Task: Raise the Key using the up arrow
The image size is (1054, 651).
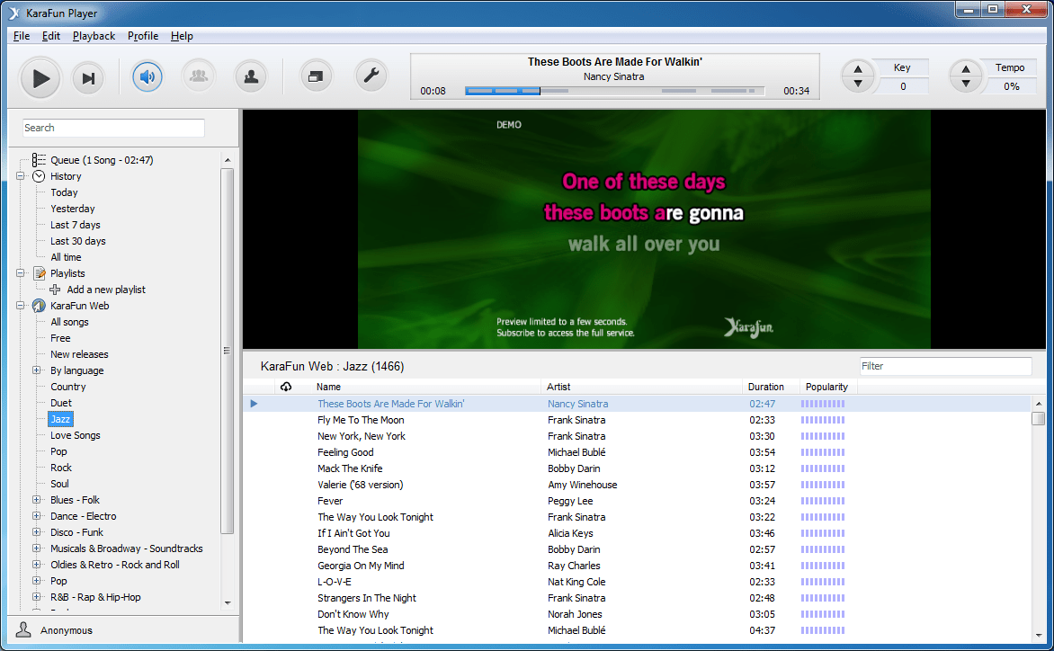Action: [858, 70]
